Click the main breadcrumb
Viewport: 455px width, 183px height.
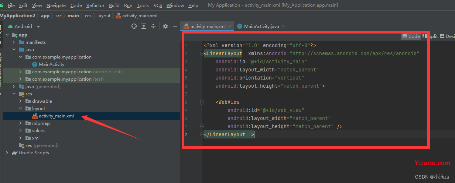[73, 16]
